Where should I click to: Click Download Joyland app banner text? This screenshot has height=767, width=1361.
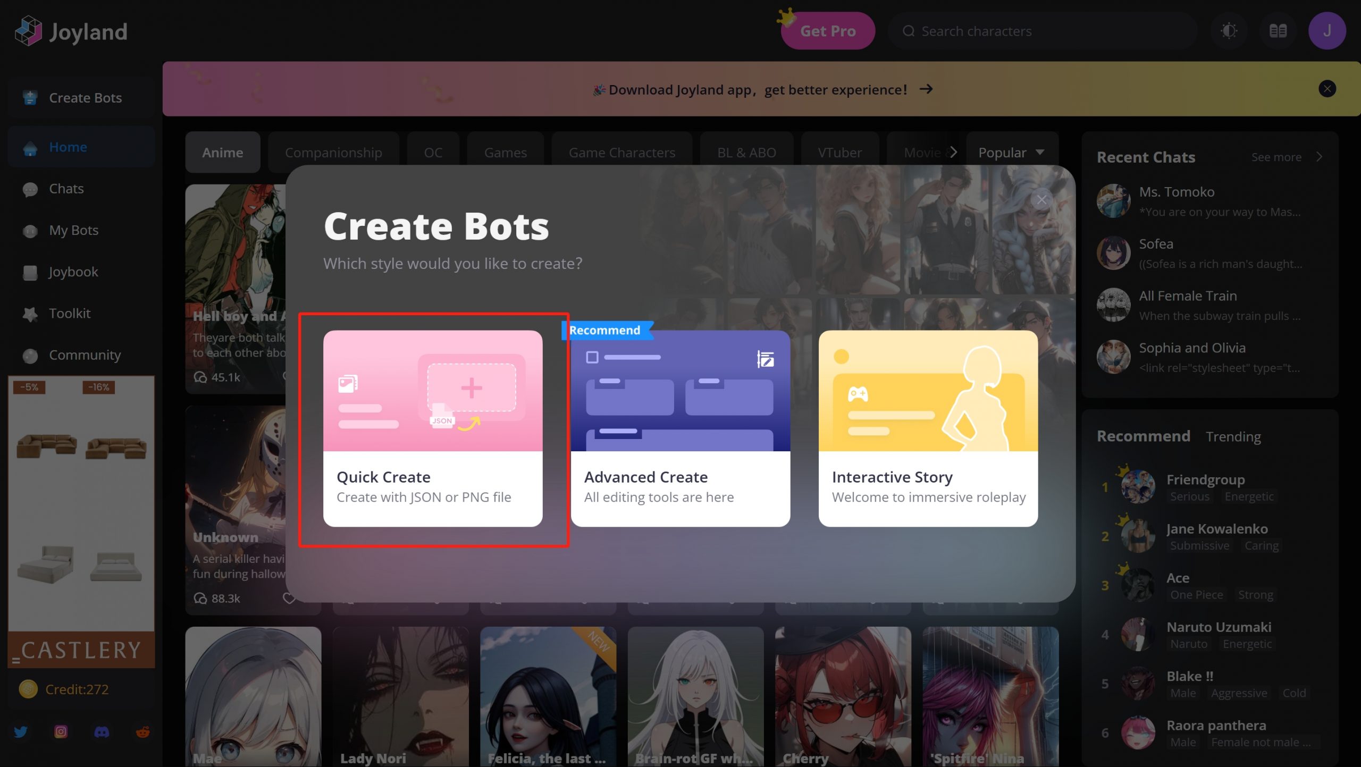pyautogui.click(x=758, y=89)
